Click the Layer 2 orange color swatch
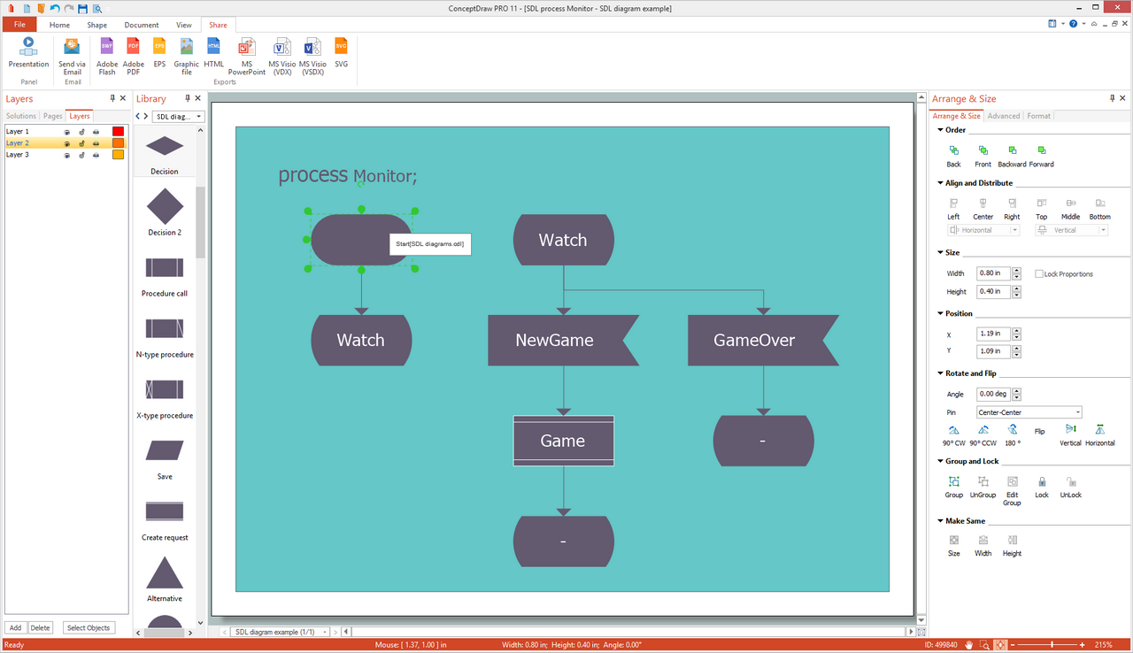The height and width of the screenshot is (653, 1133). coord(118,143)
